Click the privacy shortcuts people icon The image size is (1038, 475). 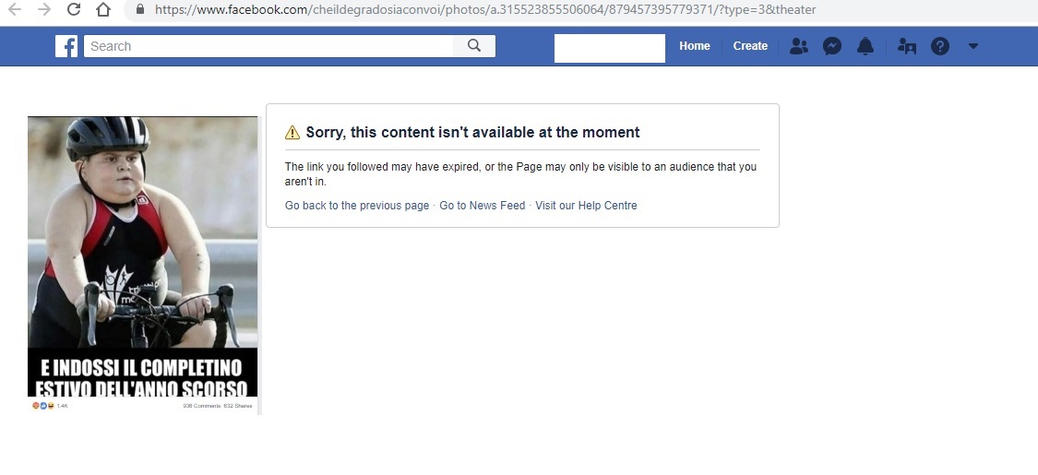click(x=906, y=45)
